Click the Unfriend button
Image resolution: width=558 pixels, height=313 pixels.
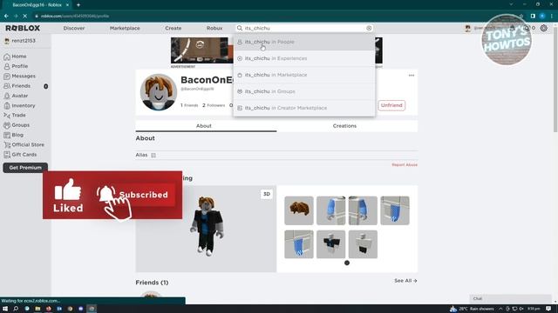coord(391,105)
